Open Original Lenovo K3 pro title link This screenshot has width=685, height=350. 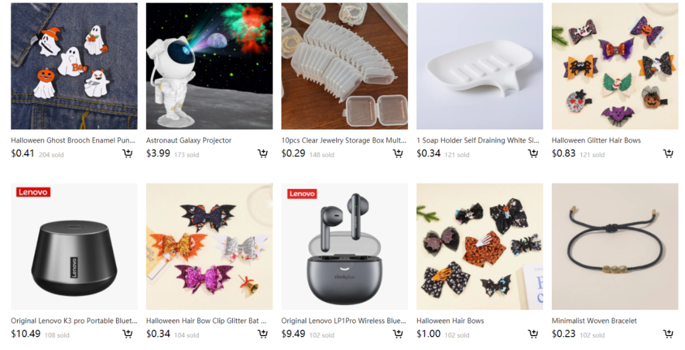[x=74, y=321]
